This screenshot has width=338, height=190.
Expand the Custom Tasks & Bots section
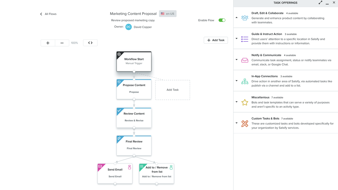[x=236, y=123]
